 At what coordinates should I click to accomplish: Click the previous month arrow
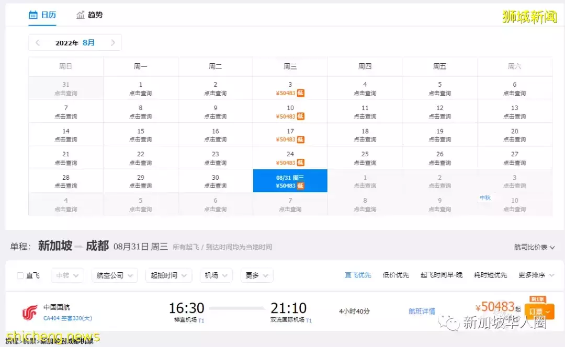(x=37, y=43)
